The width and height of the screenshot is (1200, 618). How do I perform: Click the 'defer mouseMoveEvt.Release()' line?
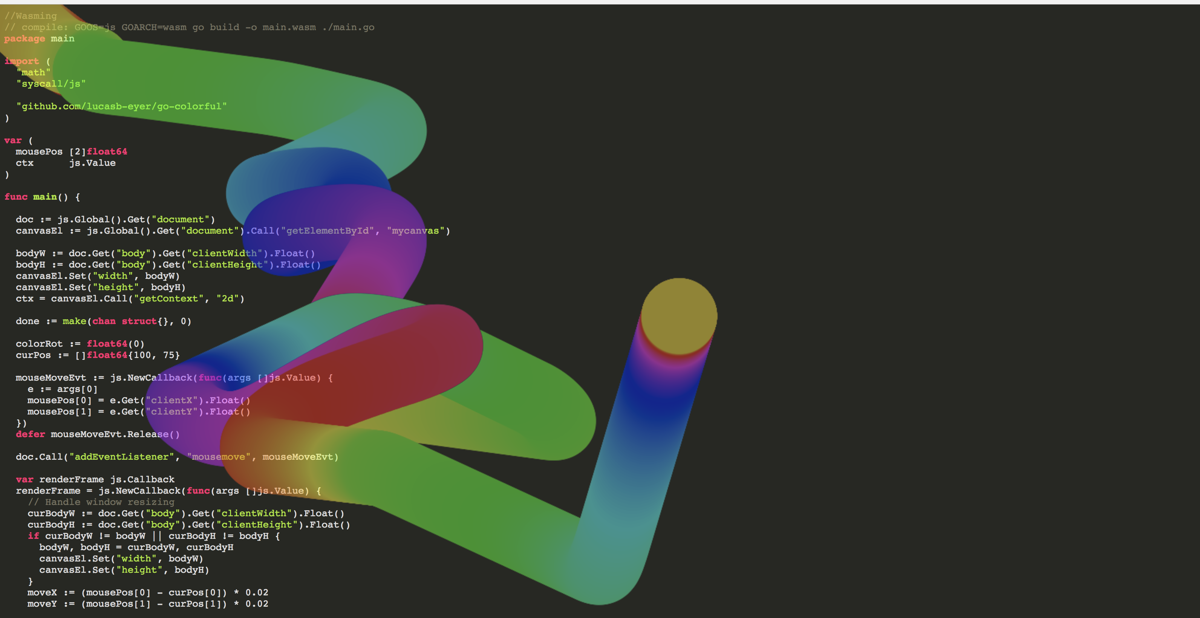pyautogui.click(x=97, y=434)
